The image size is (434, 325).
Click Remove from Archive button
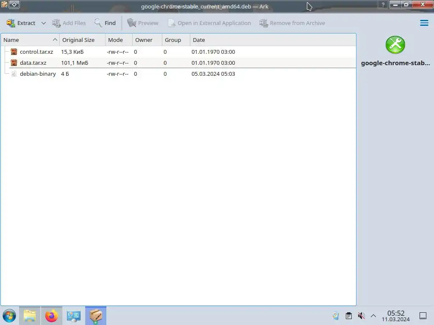coord(292,23)
